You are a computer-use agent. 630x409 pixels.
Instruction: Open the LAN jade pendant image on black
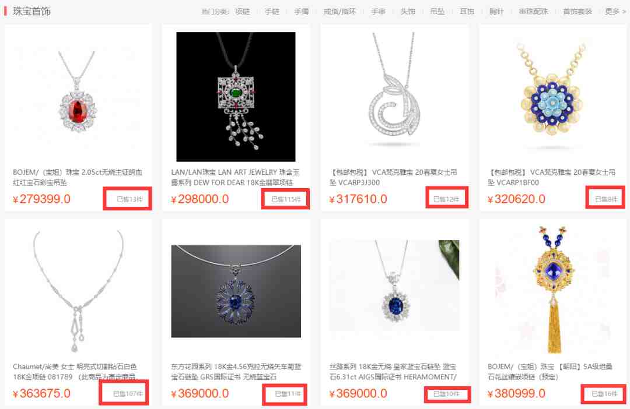click(x=236, y=97)
